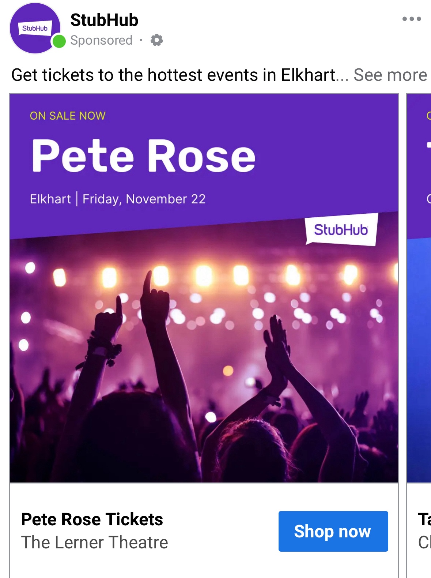Open the Pete Rose Tickets headline
Image resolution: width=431 pixels, height=578 pixels.
click(x=92, y=519)
